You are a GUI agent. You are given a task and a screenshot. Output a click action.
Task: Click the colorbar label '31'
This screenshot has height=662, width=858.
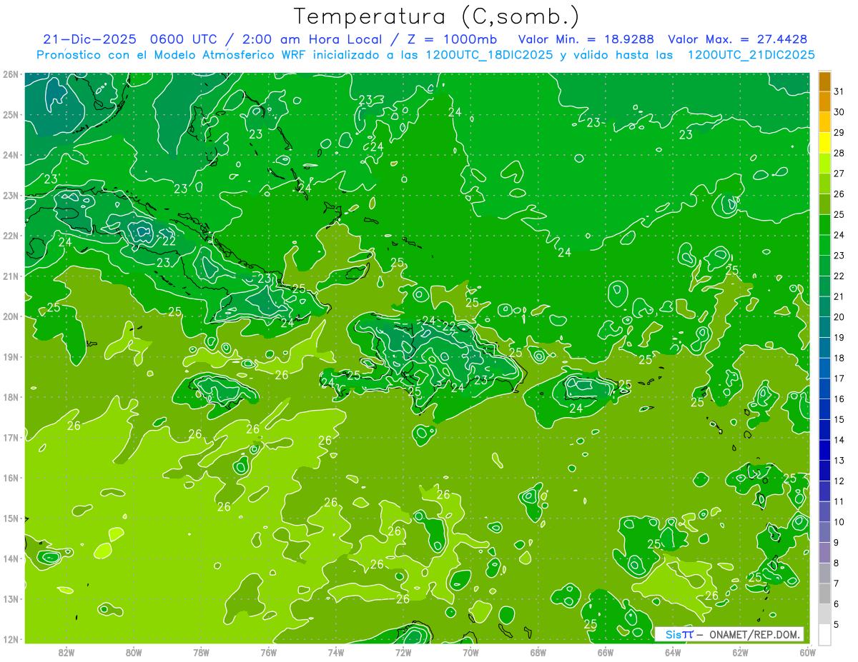click(x=839, y=91)
